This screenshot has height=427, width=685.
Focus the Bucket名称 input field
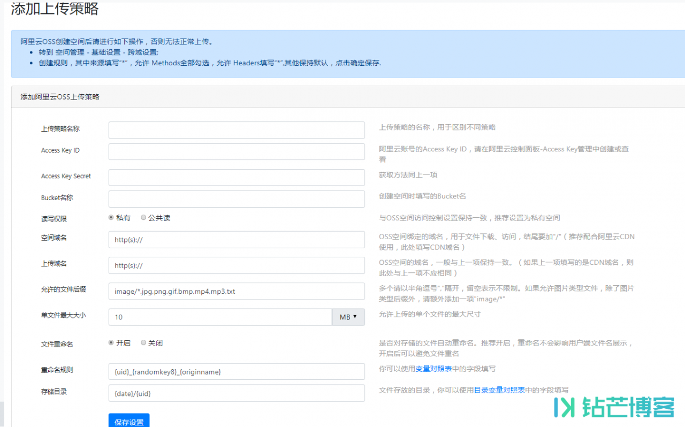pos(237,199)
